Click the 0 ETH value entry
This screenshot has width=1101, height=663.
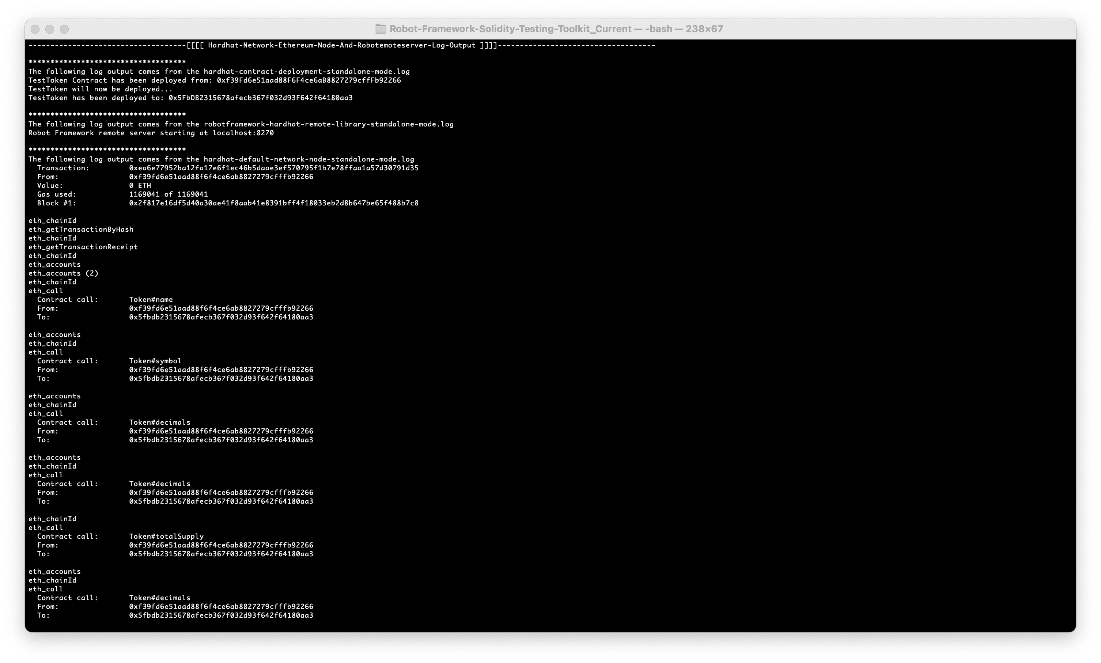(140, 185)
